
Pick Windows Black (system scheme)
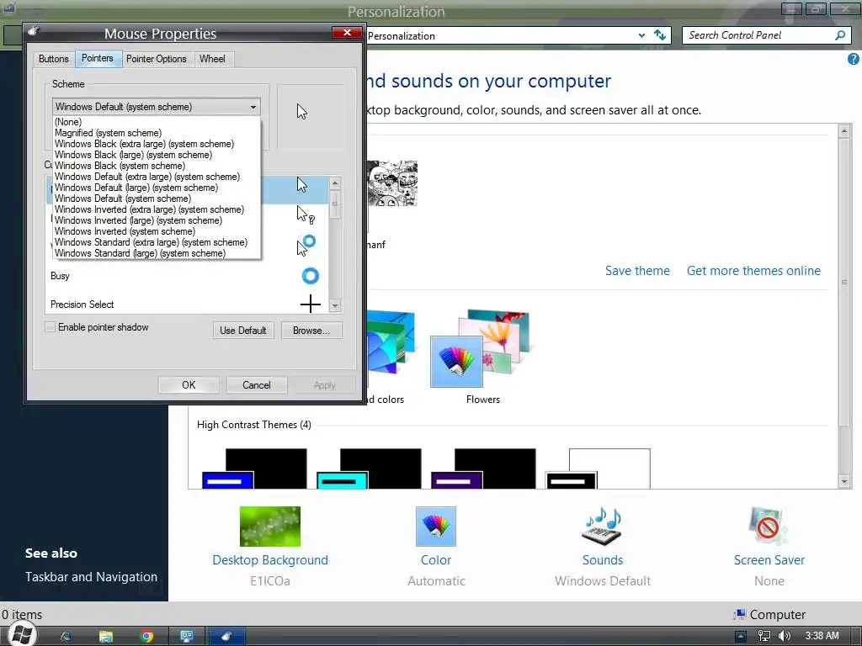pos(157,166)
